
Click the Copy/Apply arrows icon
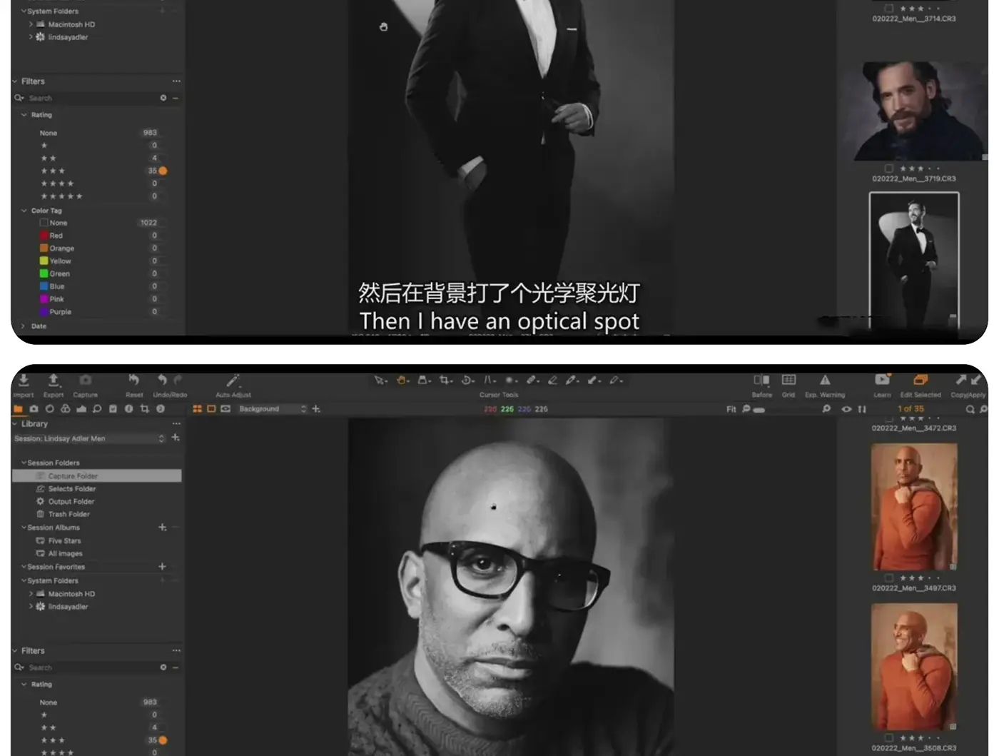[x=968, y=380]
